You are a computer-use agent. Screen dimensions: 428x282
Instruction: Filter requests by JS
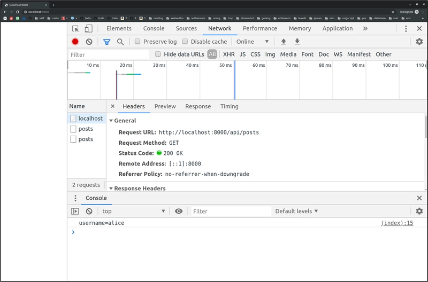click(242, 54)
